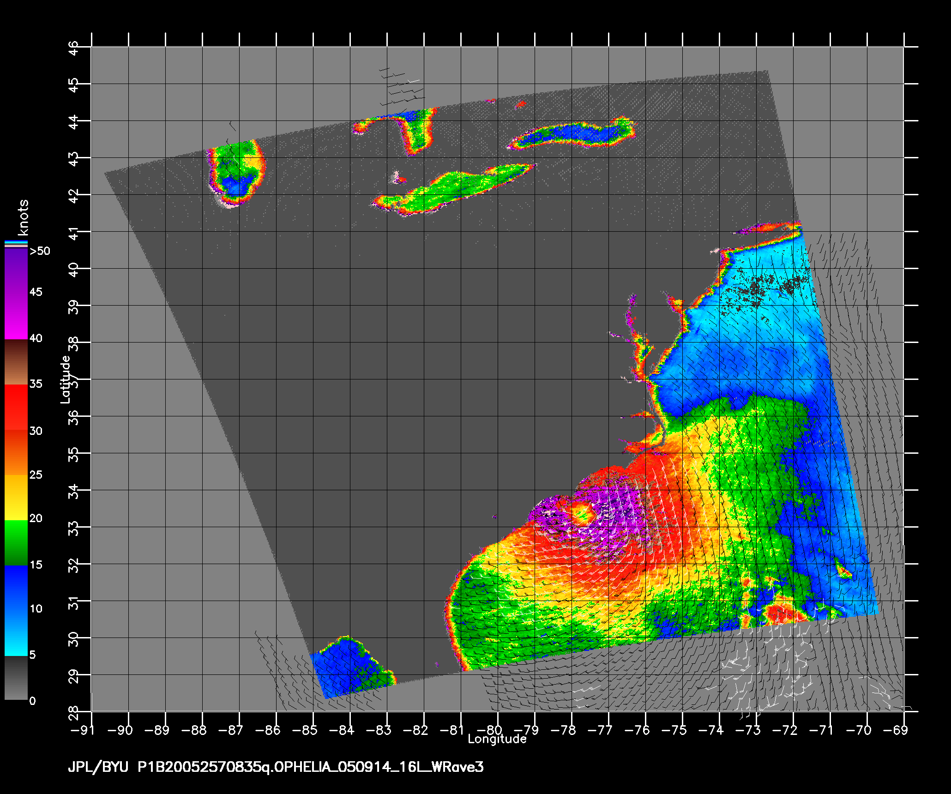Click the "Longitude" axis title

click(x=497, y=739)
